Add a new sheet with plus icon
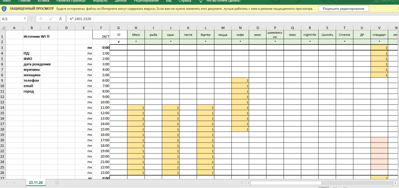 pyautogui.click(x=57, y=182)
